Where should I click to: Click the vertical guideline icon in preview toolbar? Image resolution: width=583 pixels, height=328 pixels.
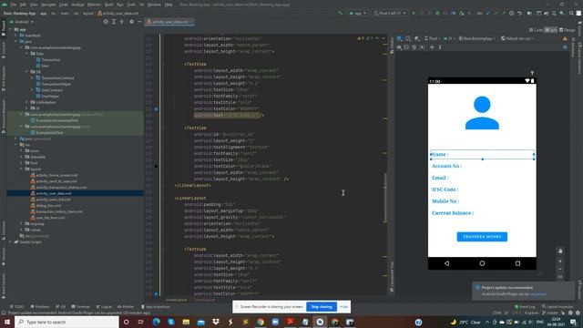(440, 47)
